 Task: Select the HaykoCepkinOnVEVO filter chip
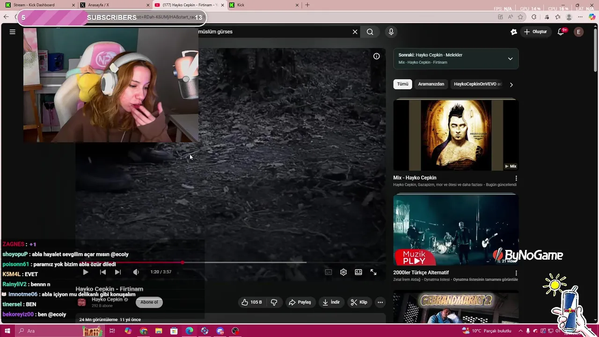(477, 84)
